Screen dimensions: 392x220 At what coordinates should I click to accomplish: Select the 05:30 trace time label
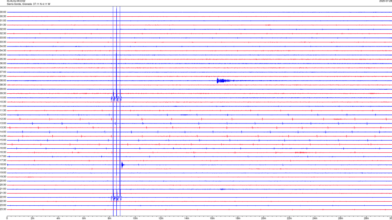[x=3, y=59]
